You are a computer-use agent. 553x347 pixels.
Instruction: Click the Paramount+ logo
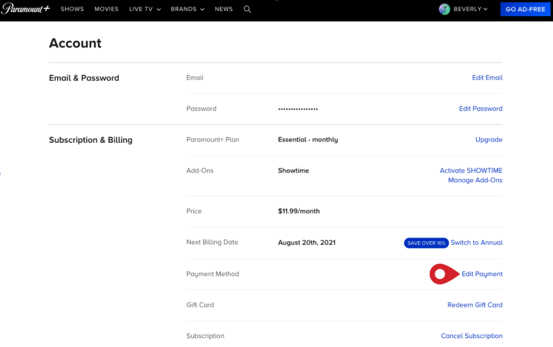click(25, 9)
